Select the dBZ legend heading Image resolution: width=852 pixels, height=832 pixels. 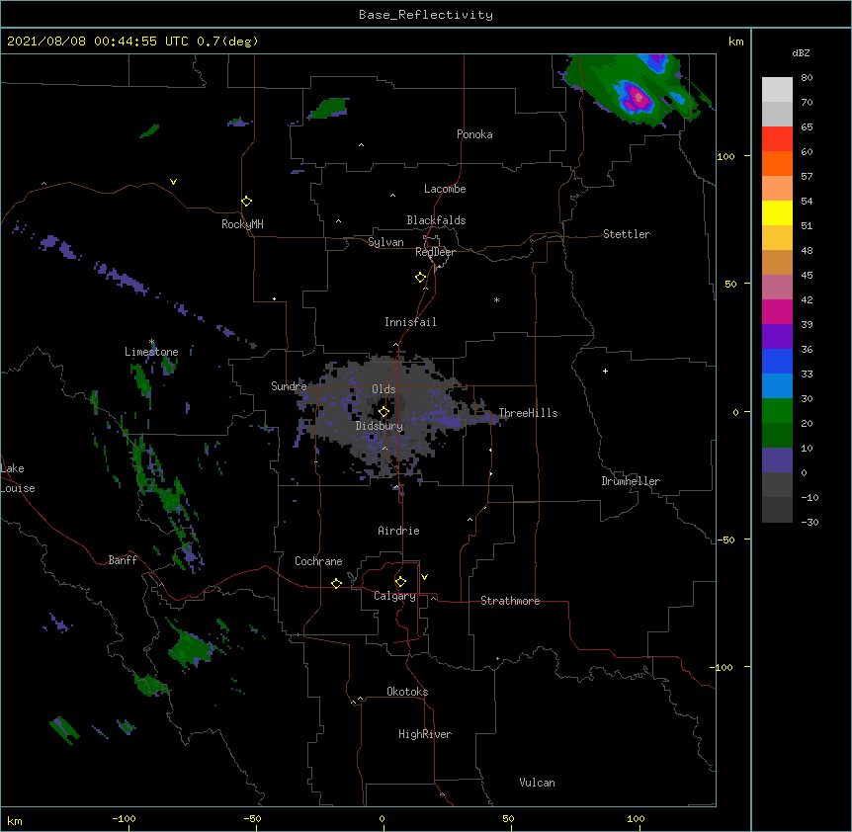pyautogui.click(x=801, y=53)
